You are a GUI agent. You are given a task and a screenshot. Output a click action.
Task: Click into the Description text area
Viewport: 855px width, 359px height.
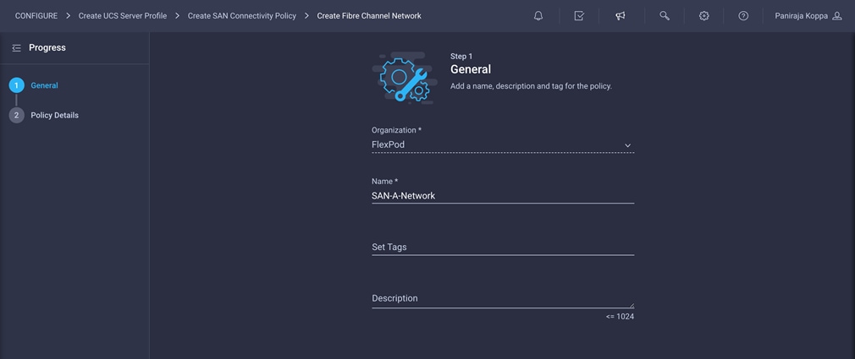[x=503, y=299]
